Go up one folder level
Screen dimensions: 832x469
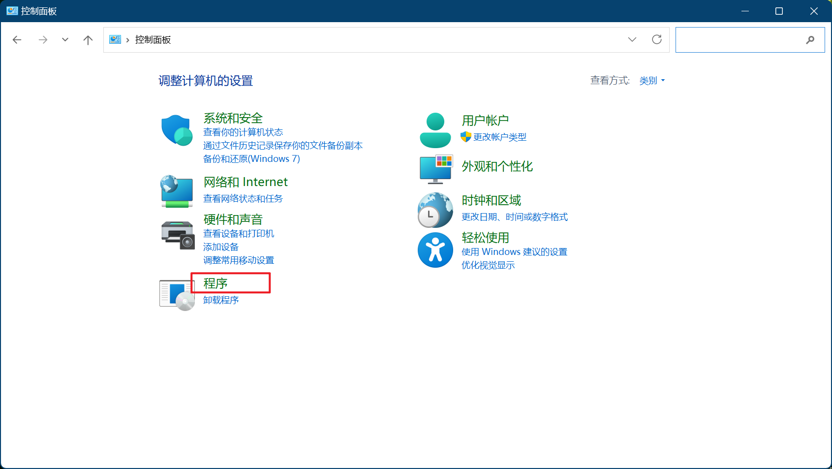pos(88,40)
